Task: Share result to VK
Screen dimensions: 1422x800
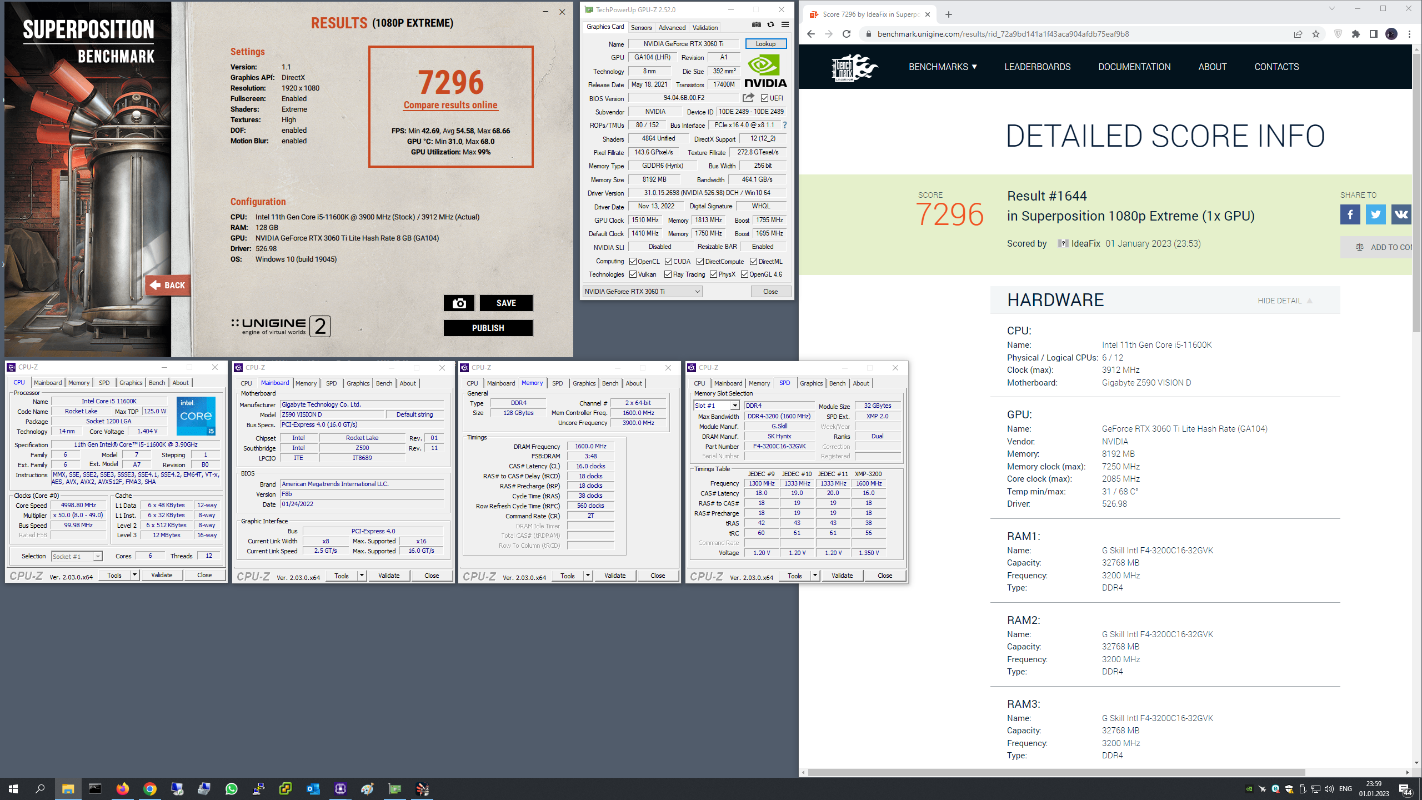Action: tap(1401, 214)
